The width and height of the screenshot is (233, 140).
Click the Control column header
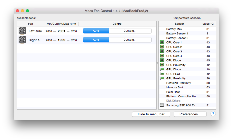[117, 24]
